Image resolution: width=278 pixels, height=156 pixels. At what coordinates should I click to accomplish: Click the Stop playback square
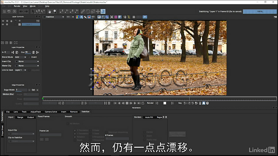click(x=127, y=103)
